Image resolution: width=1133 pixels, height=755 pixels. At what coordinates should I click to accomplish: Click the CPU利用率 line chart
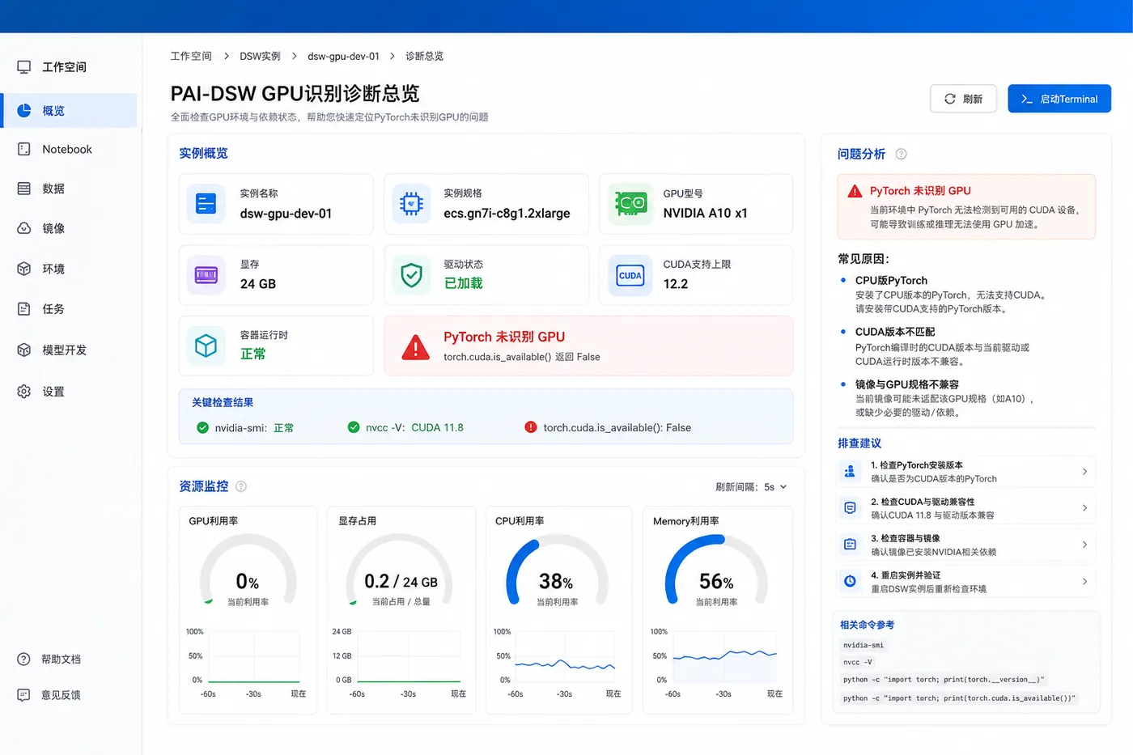(565, 656)
